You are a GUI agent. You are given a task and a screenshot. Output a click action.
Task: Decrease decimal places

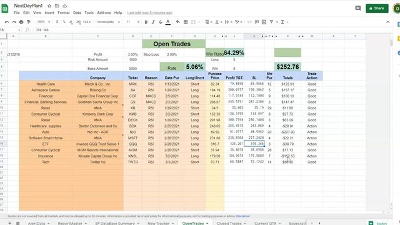point(71,22)
